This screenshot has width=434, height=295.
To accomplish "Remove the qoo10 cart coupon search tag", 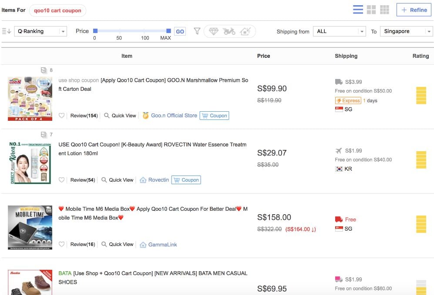I will (57, 10).
